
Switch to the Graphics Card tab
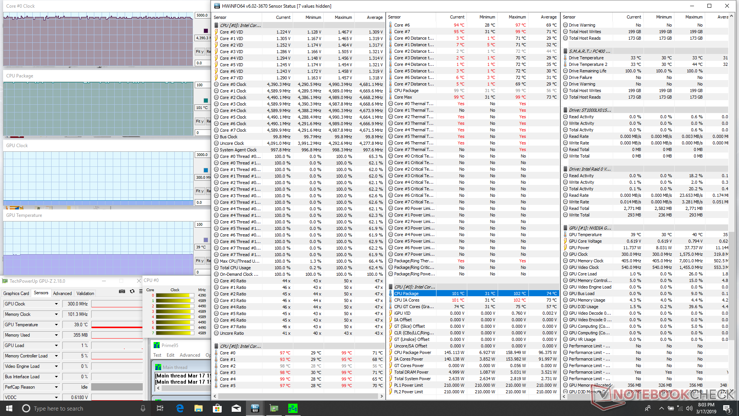tap(16, 294)
